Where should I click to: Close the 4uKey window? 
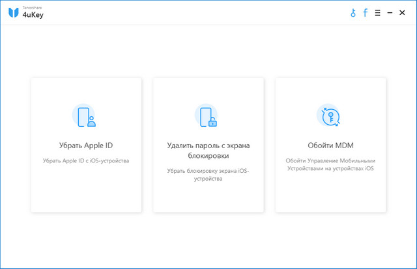402,13
